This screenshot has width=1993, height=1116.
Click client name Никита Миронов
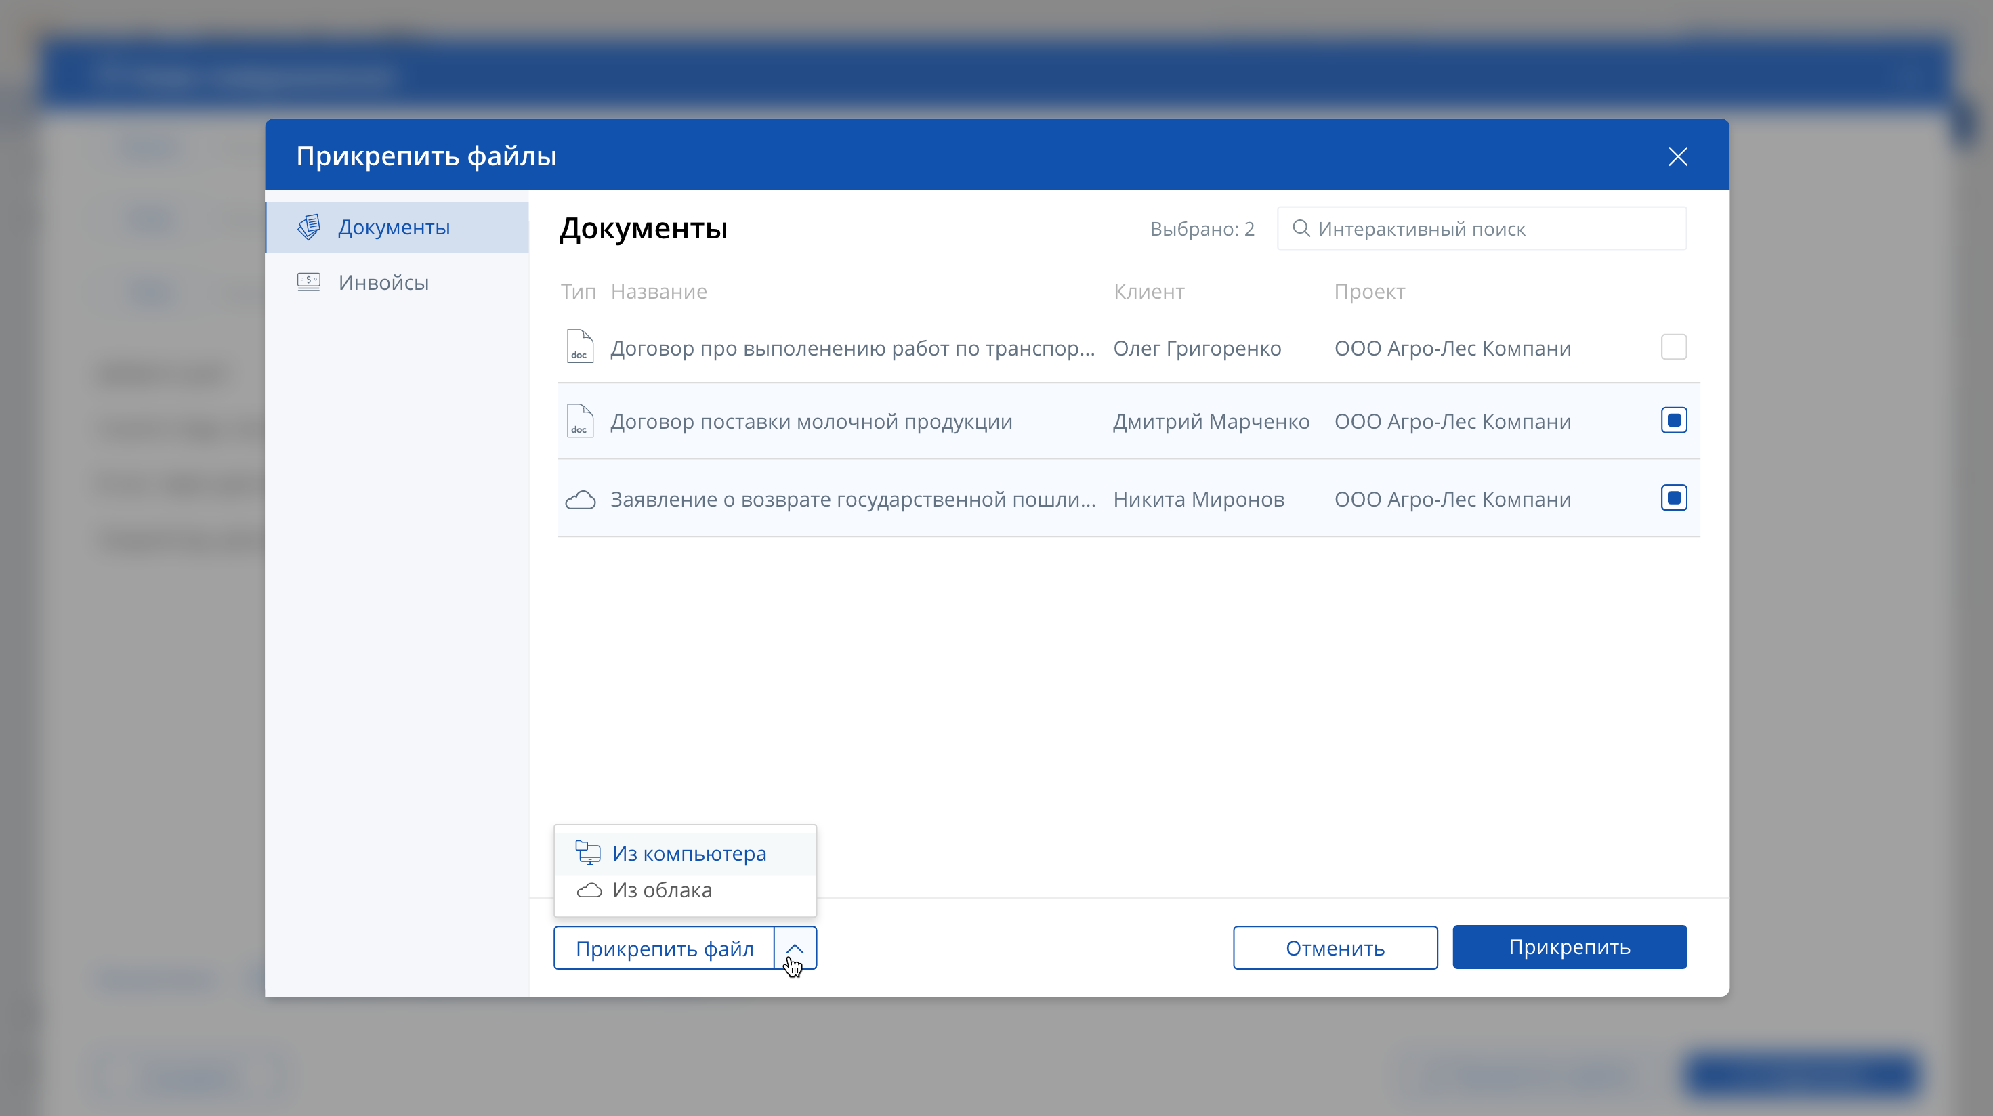click(x=1198, y=500)
